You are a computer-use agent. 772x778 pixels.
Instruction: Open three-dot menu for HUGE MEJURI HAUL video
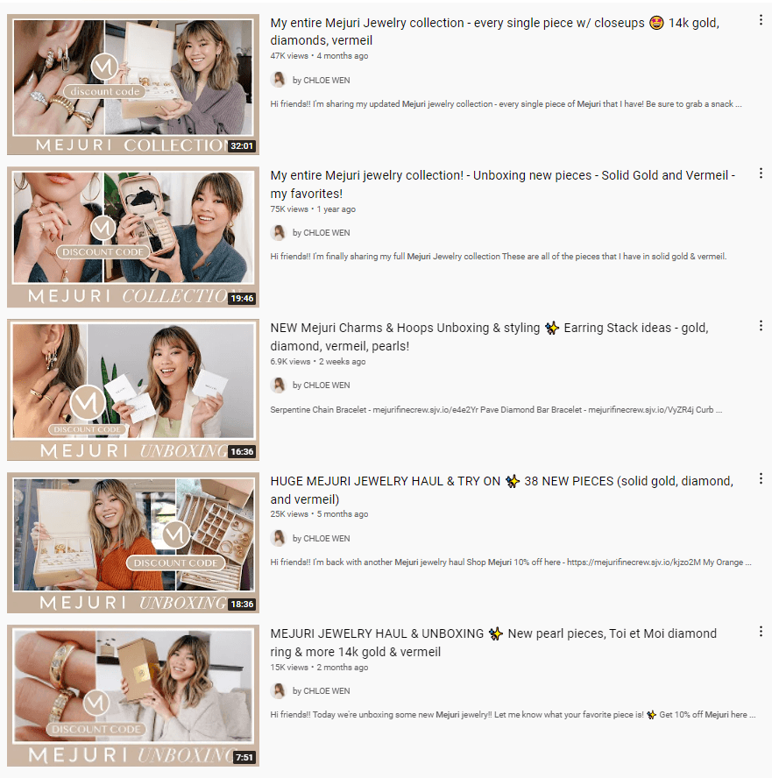pos(761,479)
